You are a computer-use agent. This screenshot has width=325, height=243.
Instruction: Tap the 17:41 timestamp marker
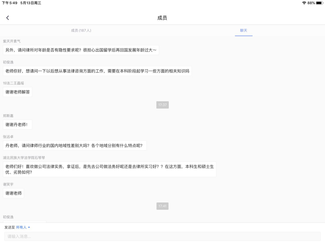tap(162, 206)
